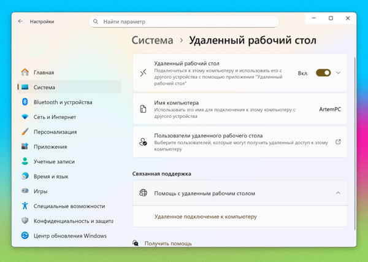
Task: Click the Конфиденциальность shield icon
Action: click(25, 221)
